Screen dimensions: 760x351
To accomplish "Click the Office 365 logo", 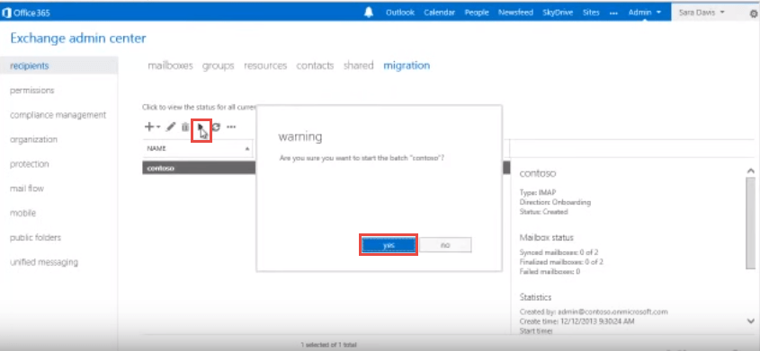I will tap(26, 13).
